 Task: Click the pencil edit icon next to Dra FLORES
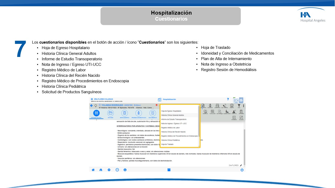tap(241, 165)
